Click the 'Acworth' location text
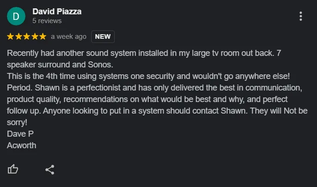This screenshot has width=317, height=187. pos(22,145)
